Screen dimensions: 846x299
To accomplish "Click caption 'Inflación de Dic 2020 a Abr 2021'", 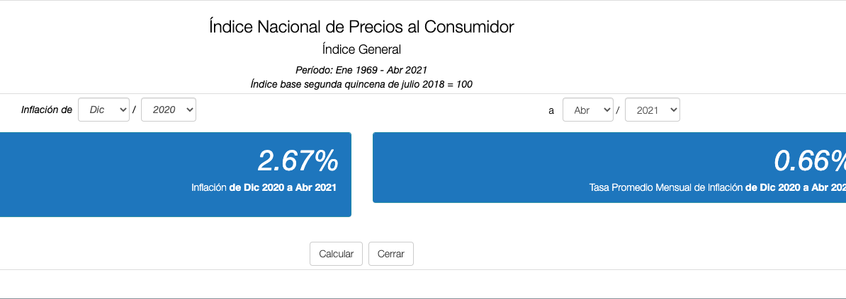I will [x=264, y=188].
